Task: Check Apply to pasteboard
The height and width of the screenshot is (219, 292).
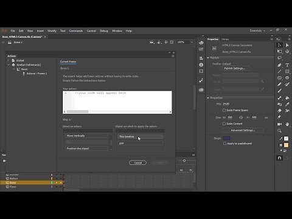Action: point(224,144)
